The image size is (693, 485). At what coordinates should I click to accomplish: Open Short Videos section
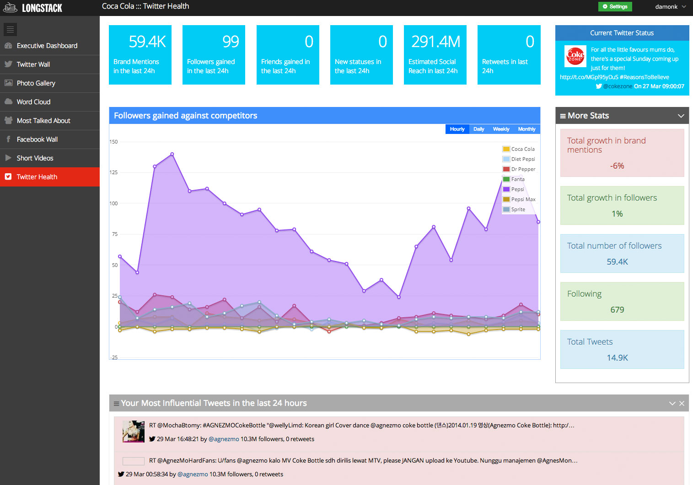50,158
